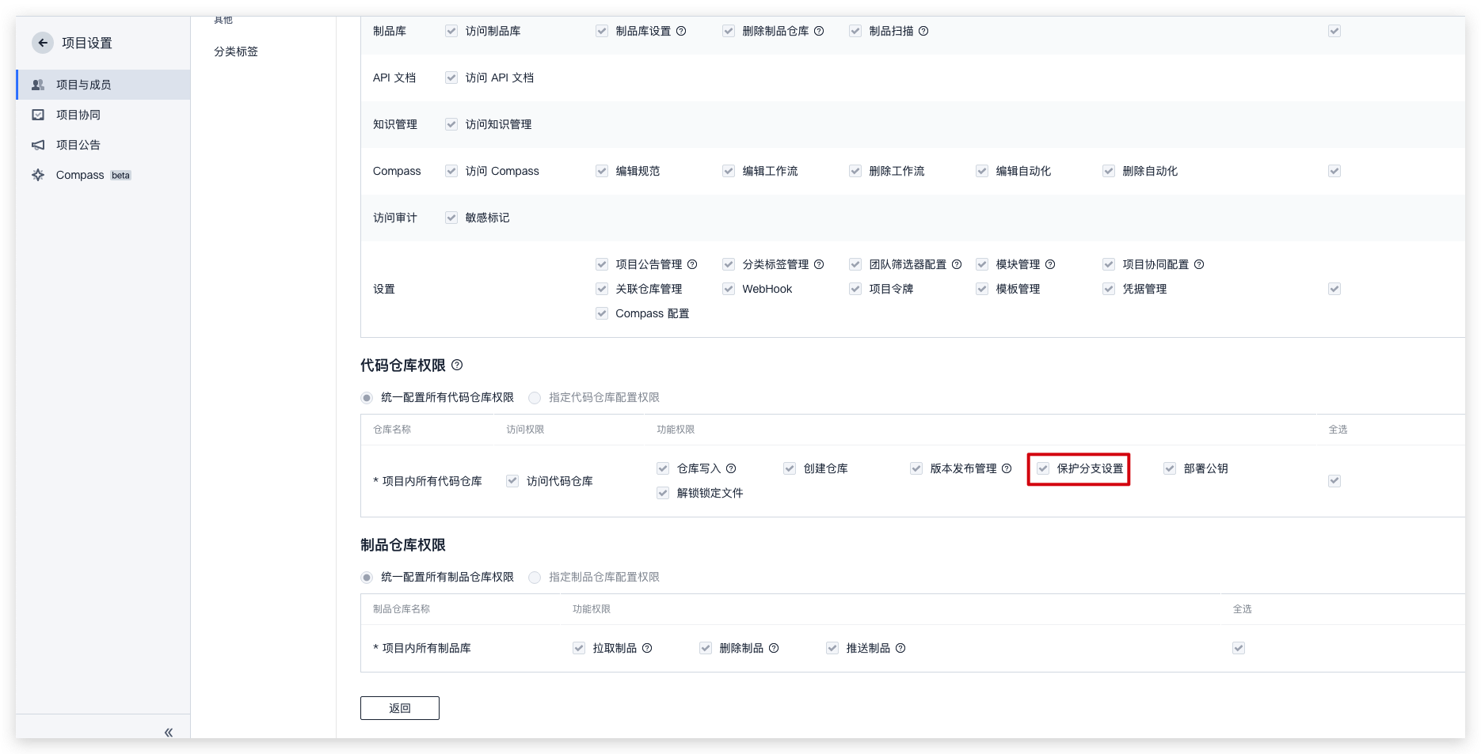
Task: Toggle the WebHook checkbox
Action: 729,289
